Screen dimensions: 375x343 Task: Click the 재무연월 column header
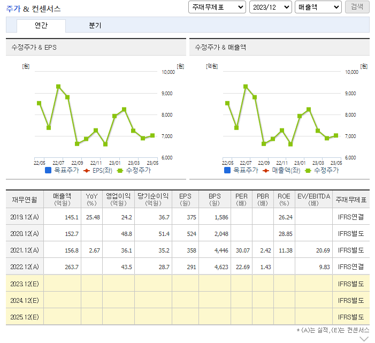click(x=25, y=199)
